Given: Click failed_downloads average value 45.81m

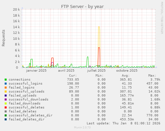Looking at the screenshot, I should click(128, 103).
